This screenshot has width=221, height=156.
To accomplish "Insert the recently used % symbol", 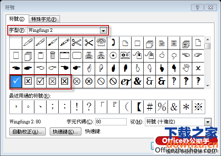I will pyautogui.click(x=161, y=107).
